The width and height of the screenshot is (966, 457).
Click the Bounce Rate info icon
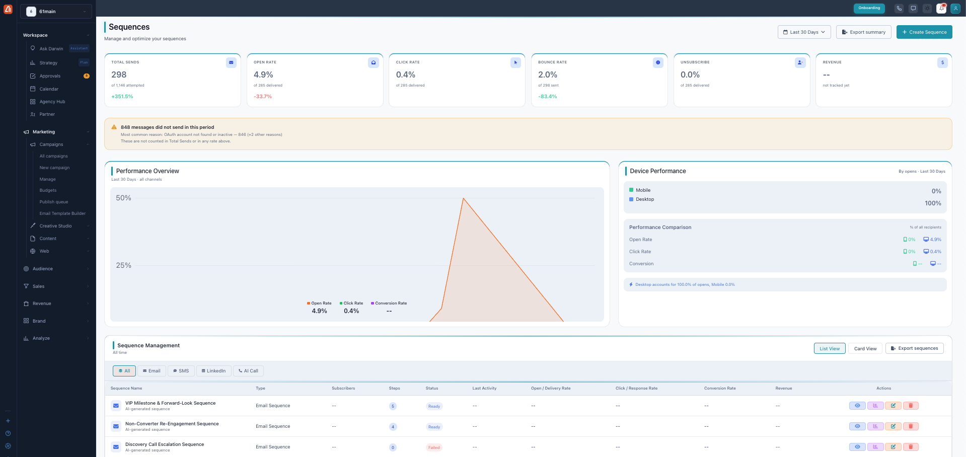pyautogui.click(x=658, y=62)
